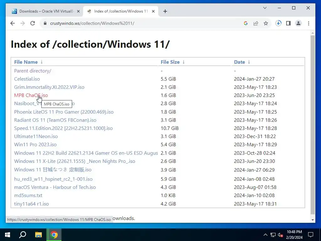This screenshot has height=241, width=321.
Task: Click the page vertical scrollbar thumb
Action: [x=313, y=125]
